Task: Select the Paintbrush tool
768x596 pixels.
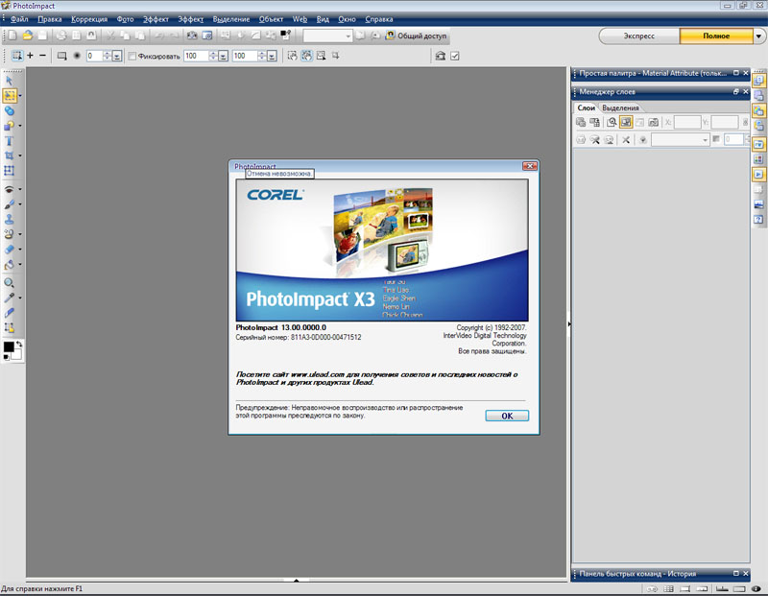Action: click(x=10, y=204)
